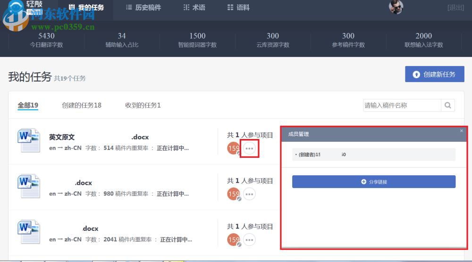
Task: Click the 300 参考稿件字数 statistic
Action: (348, 40)
